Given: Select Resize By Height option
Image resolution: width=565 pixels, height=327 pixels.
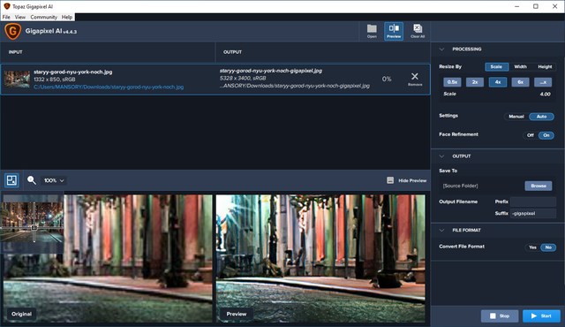Looking at the screenshot, I should (x=545, y=66).
